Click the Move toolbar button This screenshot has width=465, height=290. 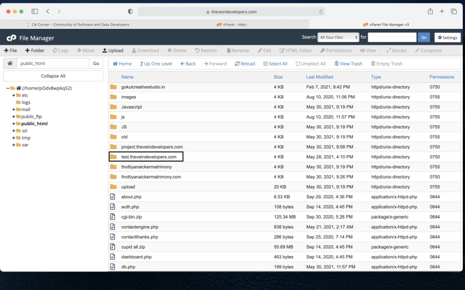(85, 50)
